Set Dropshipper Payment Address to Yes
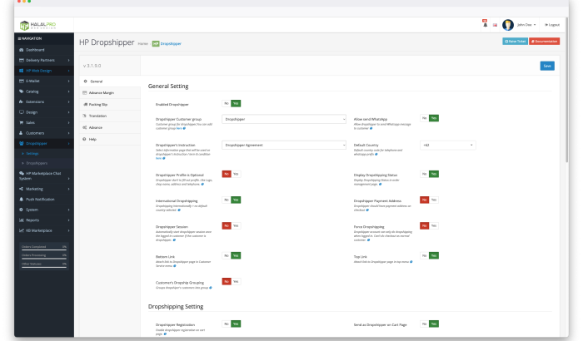This screenshot has height=341, width=583. (434, 200)
